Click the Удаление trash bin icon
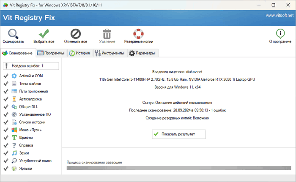 click(107, 34)
